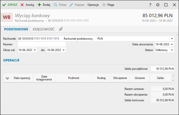Open help with the question mark icon
Image resolution: width=179 pixels, height=115 pixels.
[150, 5]
